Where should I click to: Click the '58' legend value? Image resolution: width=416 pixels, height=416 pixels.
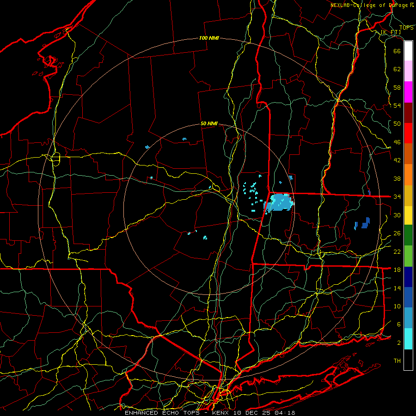397,87
